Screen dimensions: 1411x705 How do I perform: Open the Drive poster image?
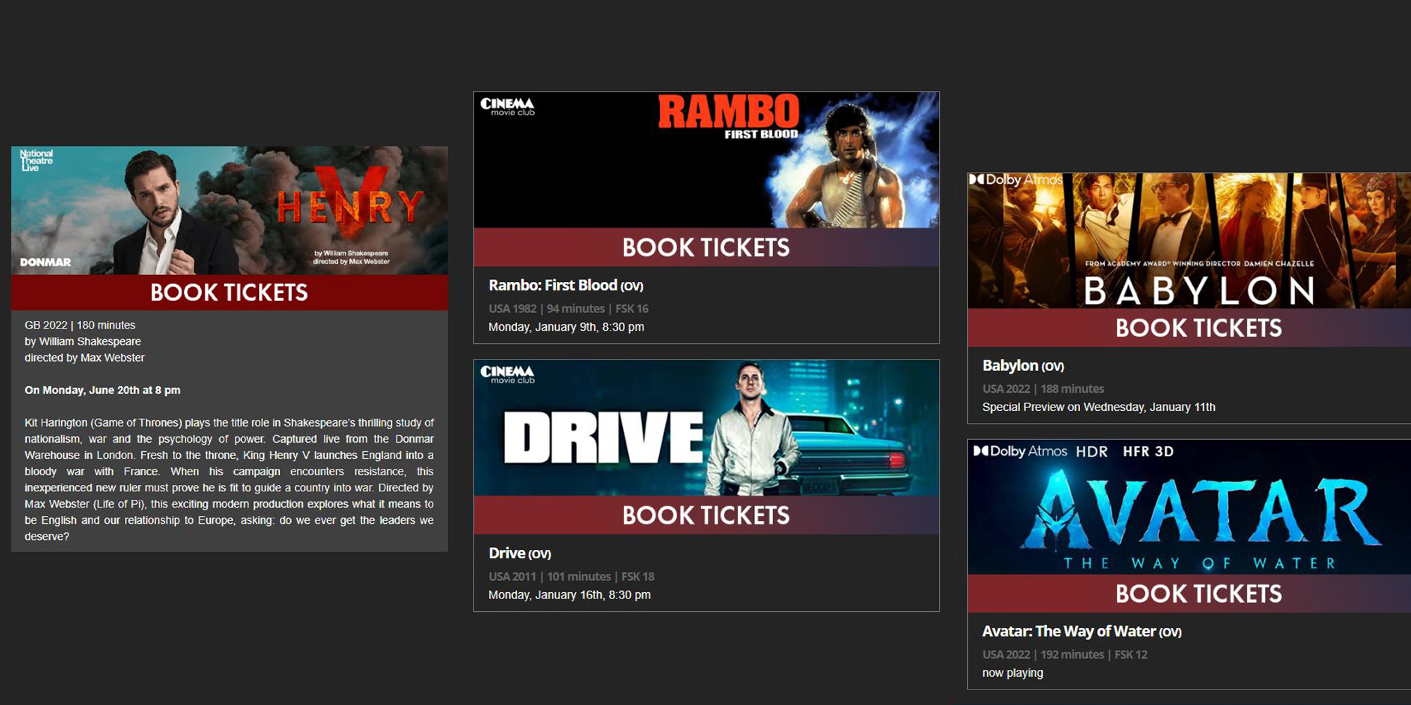click(x=706, y=428)
